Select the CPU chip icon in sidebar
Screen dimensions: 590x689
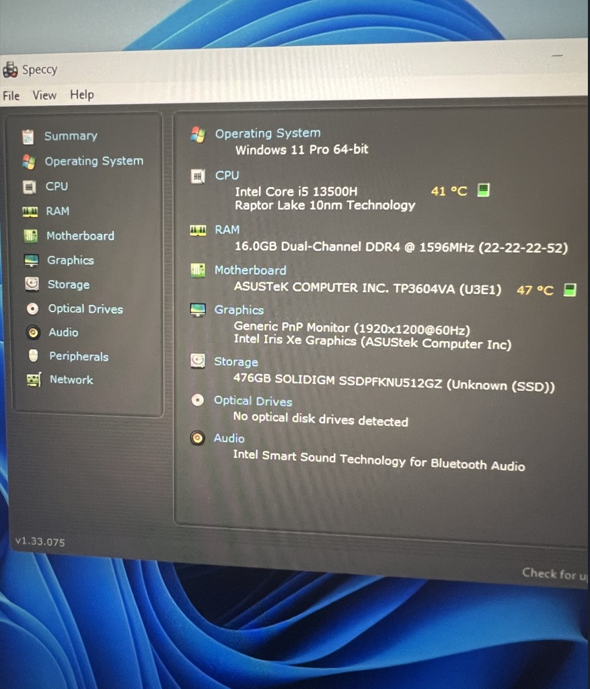click(x=30, y=187)
